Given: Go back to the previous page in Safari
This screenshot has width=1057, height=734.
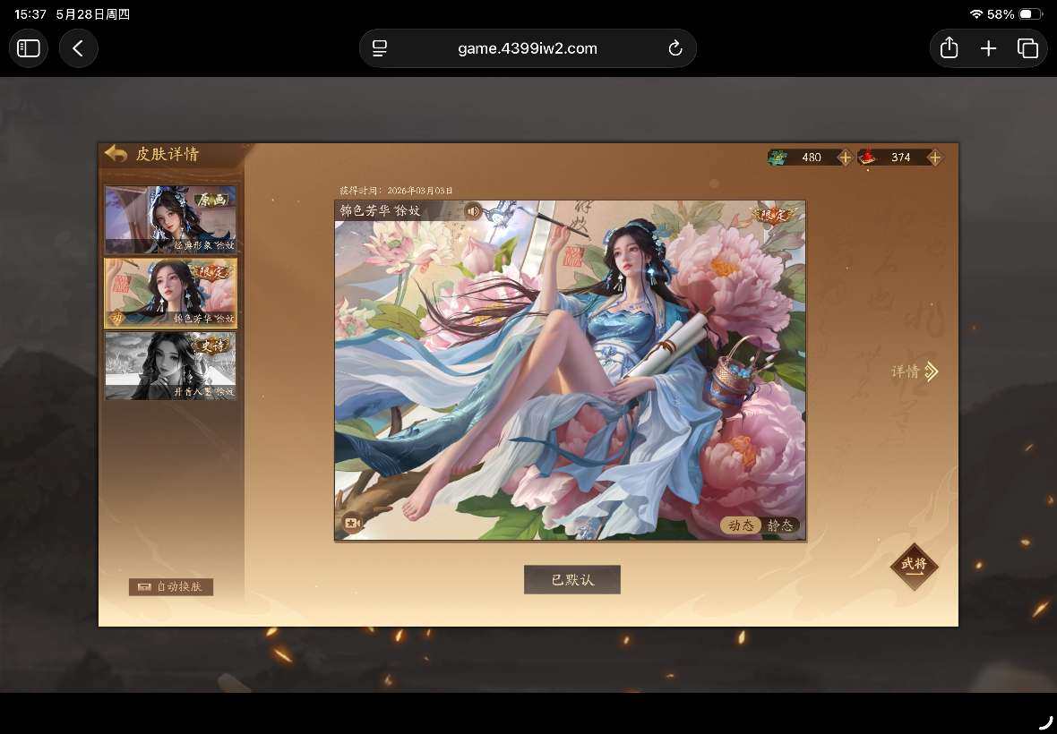Looking at the screenshot, I should tap(78, 48).
